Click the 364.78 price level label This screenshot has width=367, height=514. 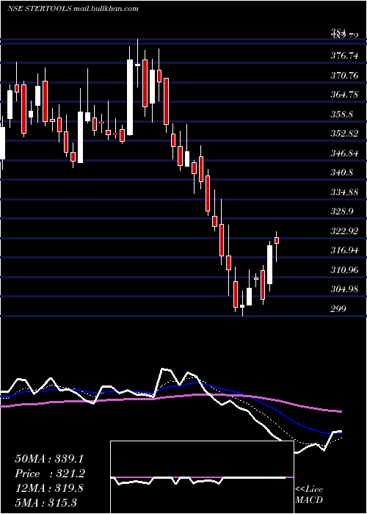click(344, 95)
